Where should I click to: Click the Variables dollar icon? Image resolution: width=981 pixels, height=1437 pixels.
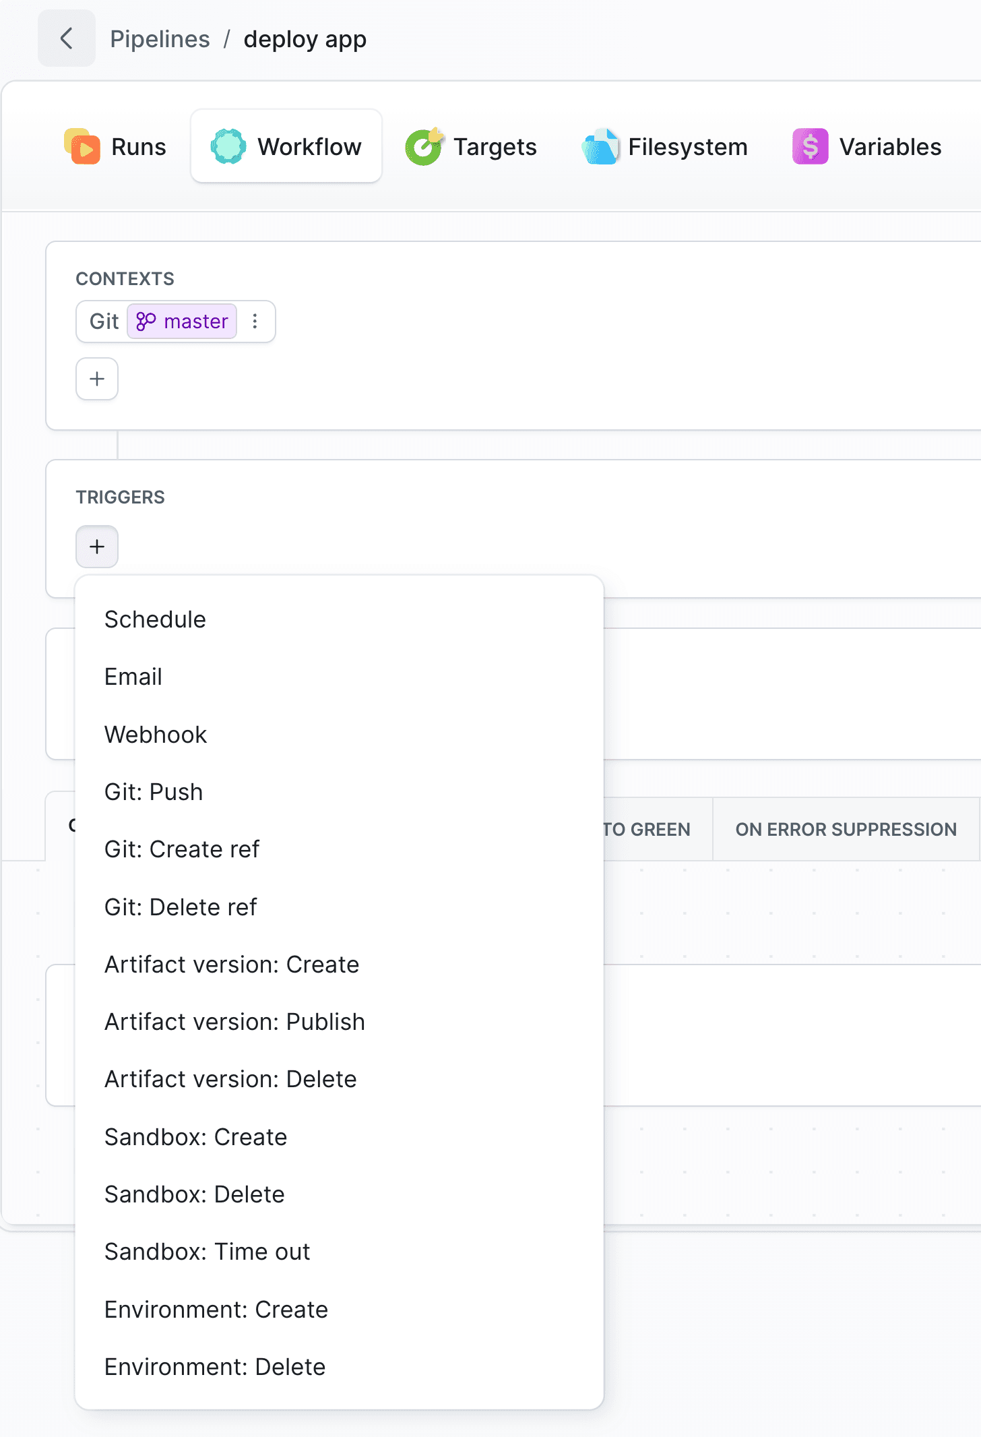click(x=810, y=146)
